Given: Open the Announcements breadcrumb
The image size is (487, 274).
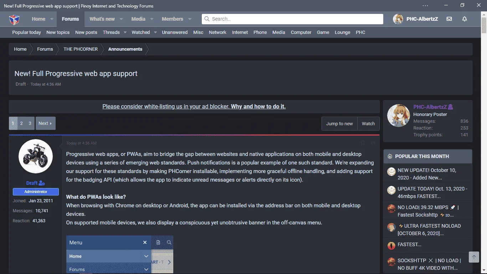Looking at the screenshot, I should pyautogui.click(x=125, y=49).
